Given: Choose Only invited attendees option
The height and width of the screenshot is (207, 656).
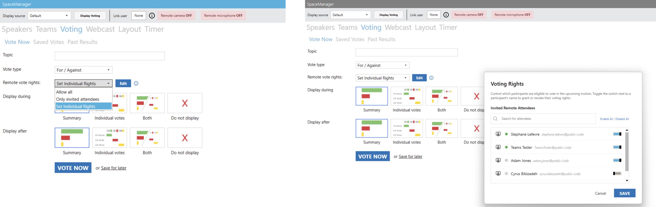Looking at the screenshot, I should pos(84,99).
